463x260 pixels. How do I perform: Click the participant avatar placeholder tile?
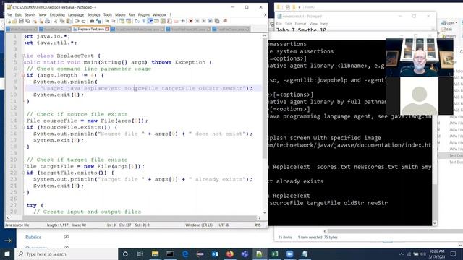click(420, 96)
